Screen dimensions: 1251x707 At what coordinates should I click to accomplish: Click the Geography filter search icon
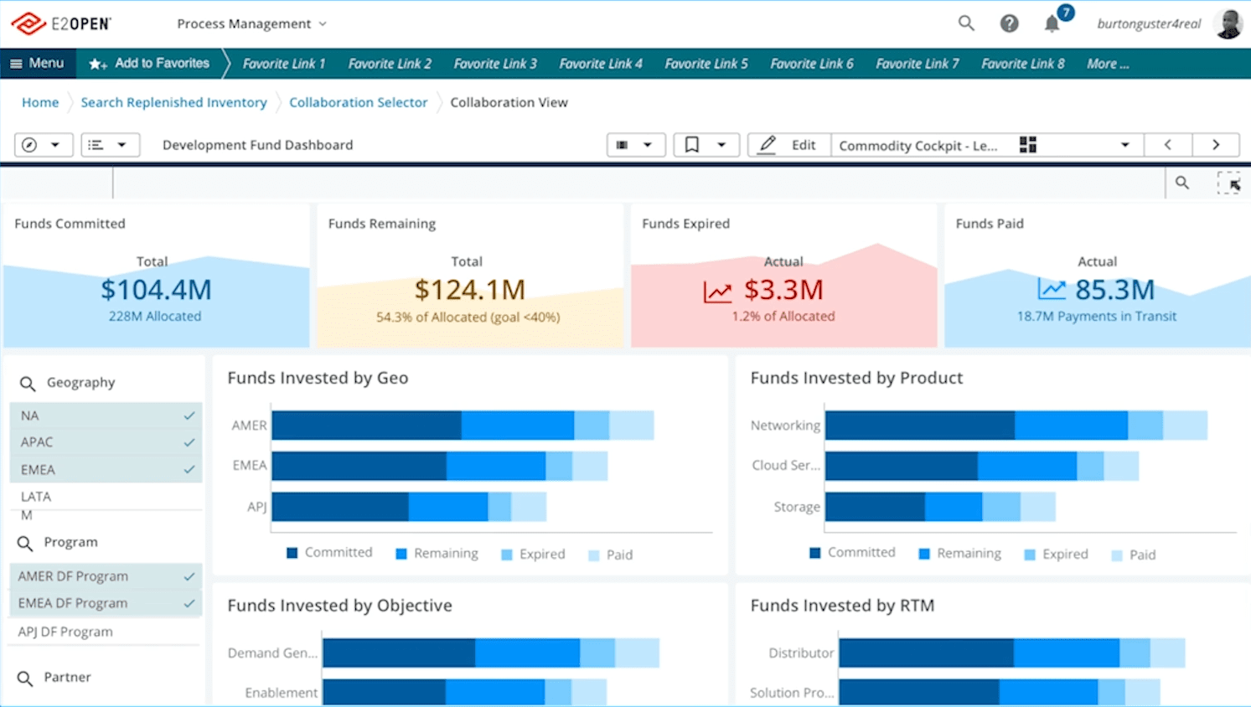tap(28, 384)
